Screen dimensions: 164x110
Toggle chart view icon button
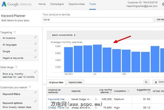click(x=146, y=82)
